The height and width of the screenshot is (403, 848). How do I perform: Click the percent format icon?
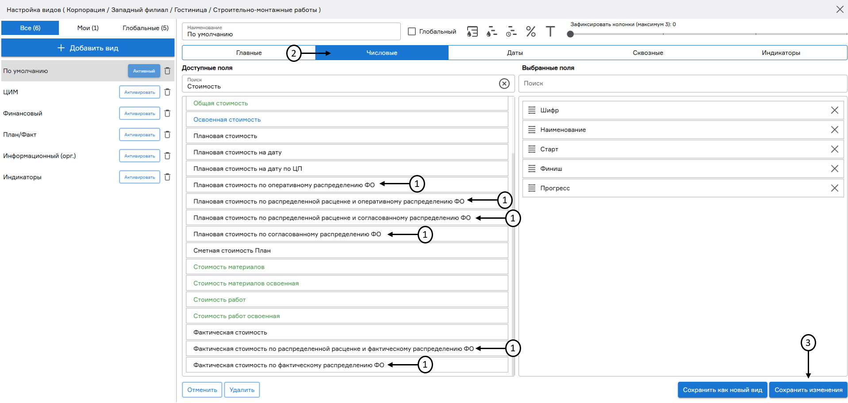531,31
